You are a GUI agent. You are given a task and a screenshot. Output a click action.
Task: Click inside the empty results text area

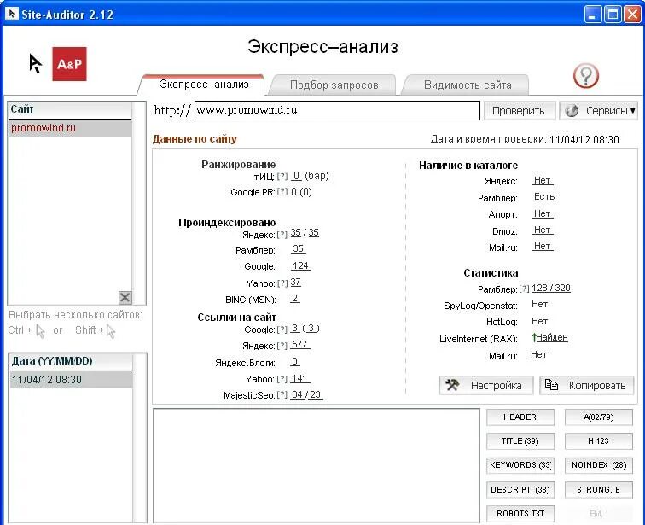tap(317, 466)
